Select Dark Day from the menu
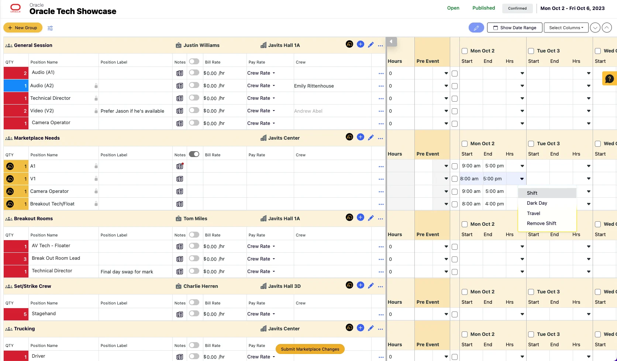The width and height of the screenshot is (617, 361). (x=547, y=203)
